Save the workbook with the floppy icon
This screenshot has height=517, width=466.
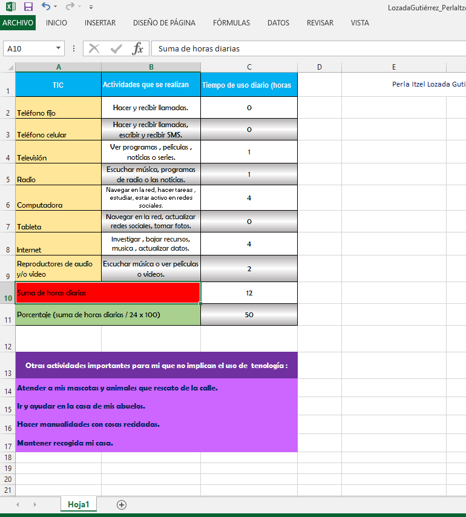tap(28, 7)
